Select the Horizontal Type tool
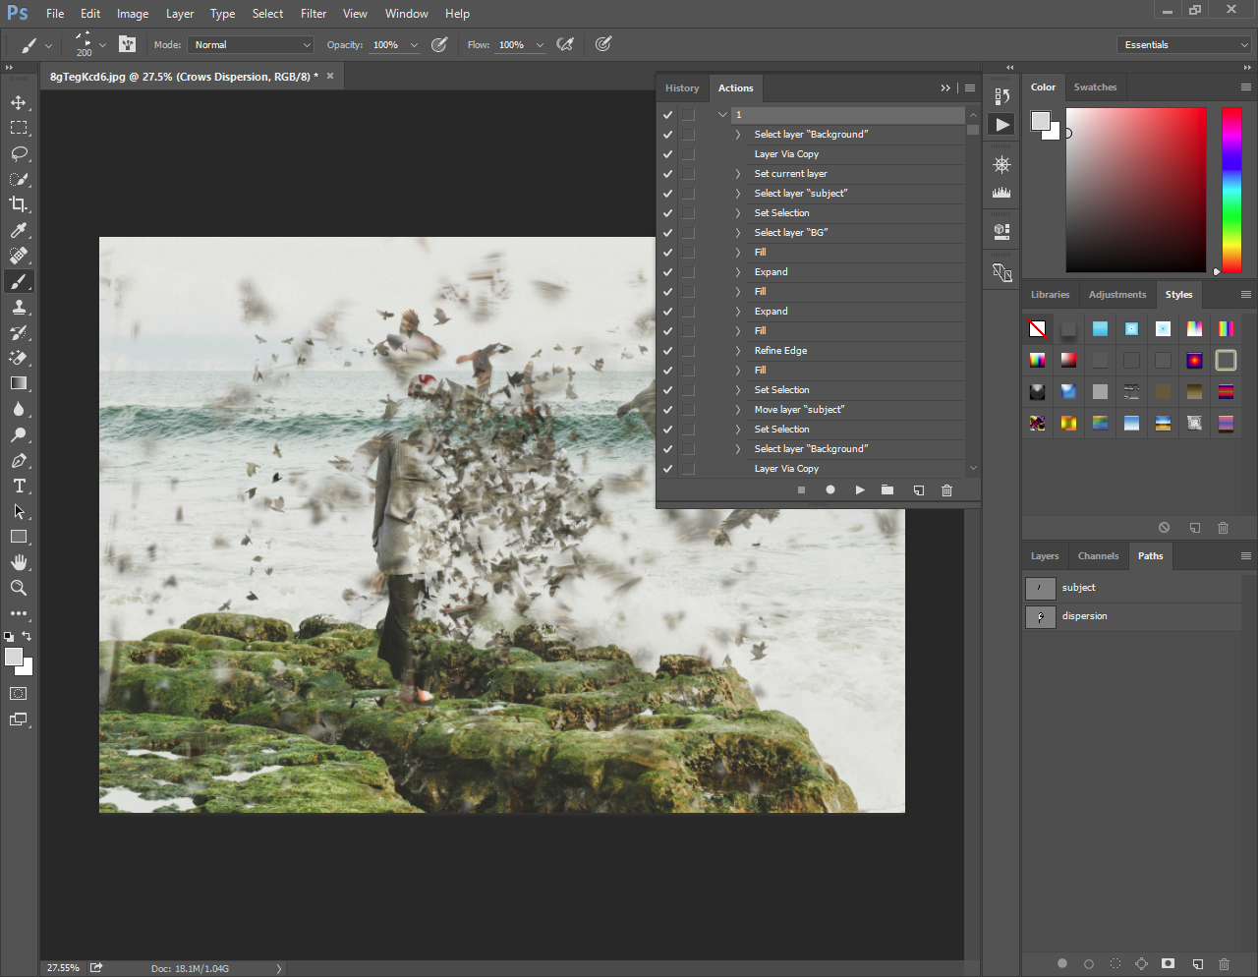Screen dimensions: 1258x977 pyautogui.click(x=19, y=486)
